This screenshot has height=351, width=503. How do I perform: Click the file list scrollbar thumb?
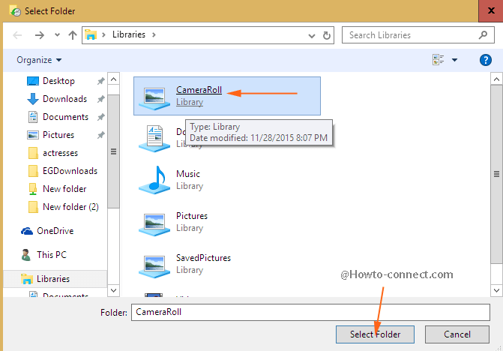tap(496, 174)
